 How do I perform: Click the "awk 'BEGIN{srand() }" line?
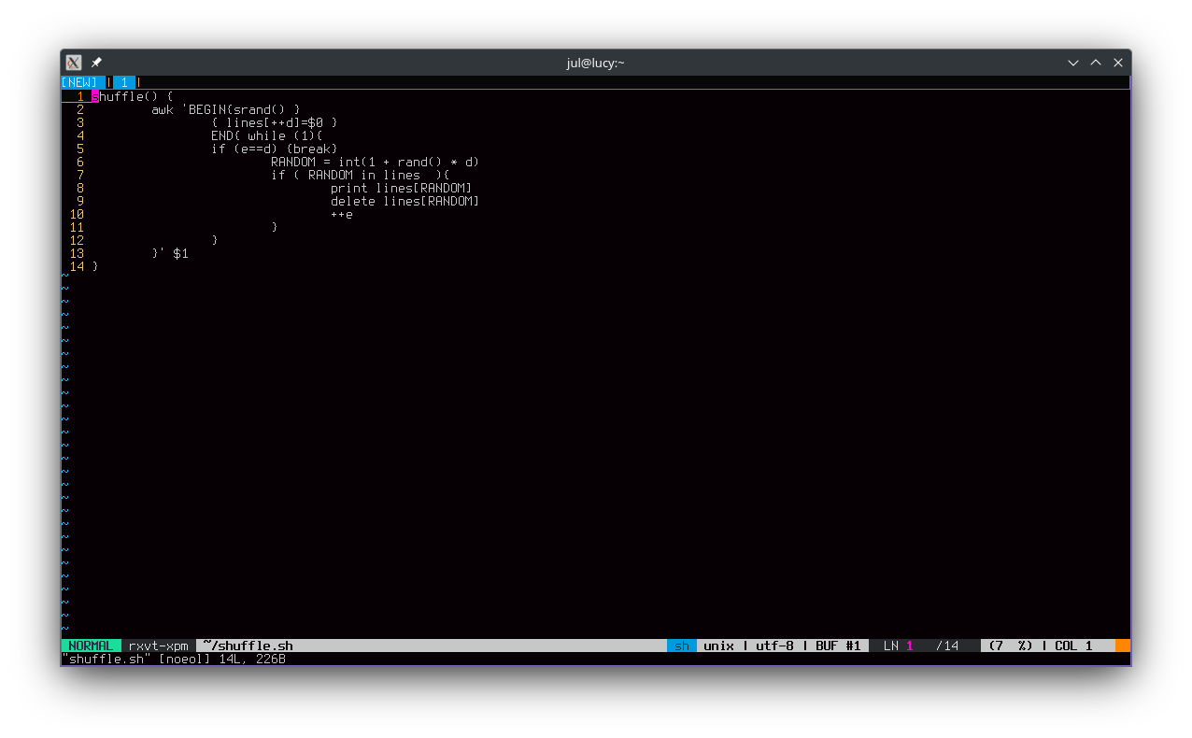[226, 109]
